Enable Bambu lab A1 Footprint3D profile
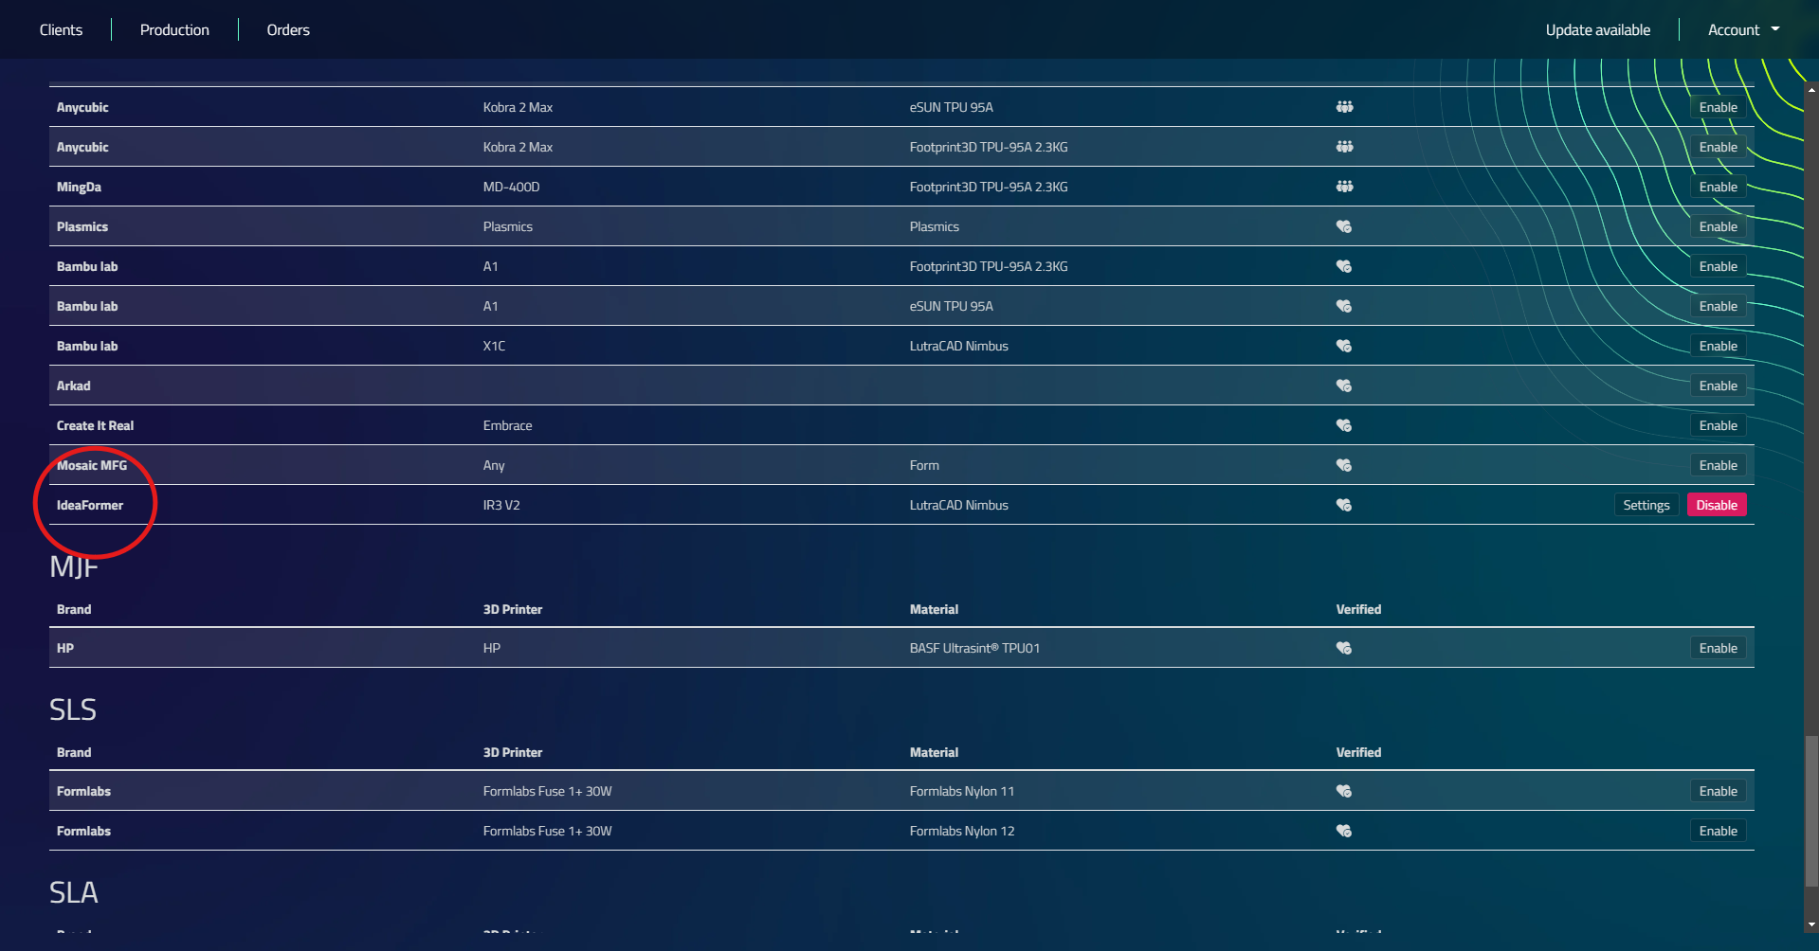 pos(1718,266)
